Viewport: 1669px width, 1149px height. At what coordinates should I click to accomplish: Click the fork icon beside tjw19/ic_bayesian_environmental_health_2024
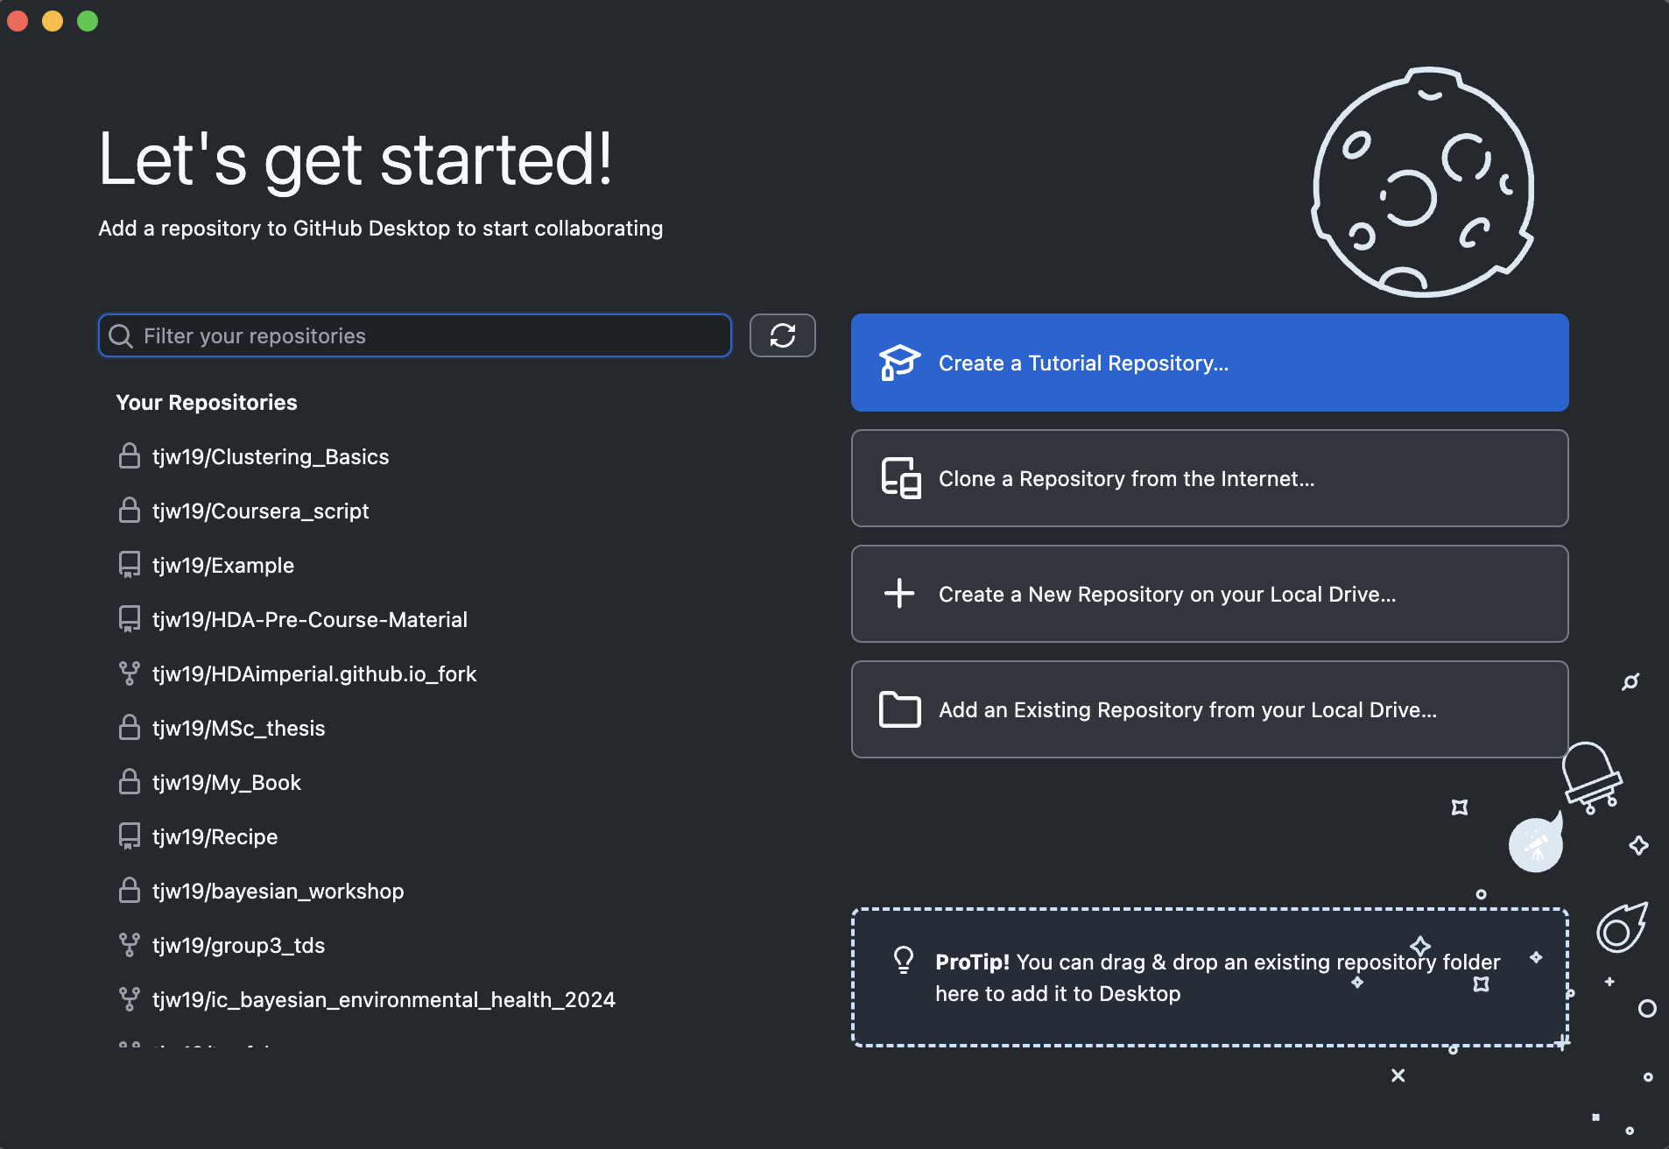pyautogui.click(x=130, y=999)
